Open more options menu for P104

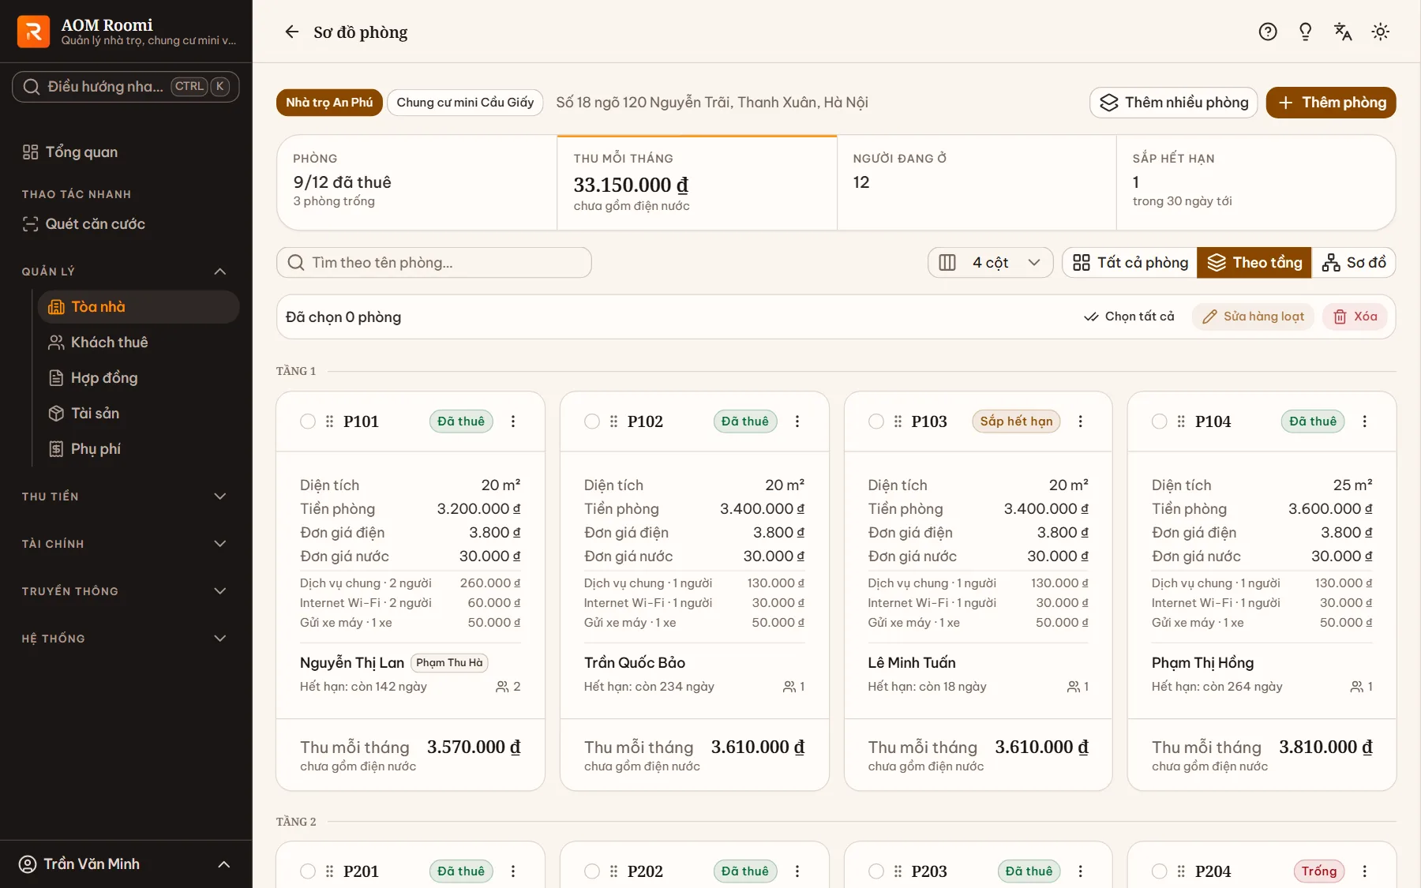coord(1365,422)
